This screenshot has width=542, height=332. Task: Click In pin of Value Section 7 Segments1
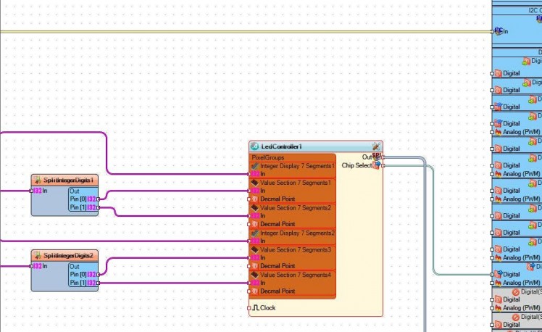(x=255, y=191)
